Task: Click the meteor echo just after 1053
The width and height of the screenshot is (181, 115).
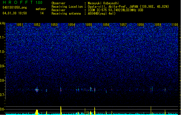Action: pyautogui.click(x=61, y=90)
